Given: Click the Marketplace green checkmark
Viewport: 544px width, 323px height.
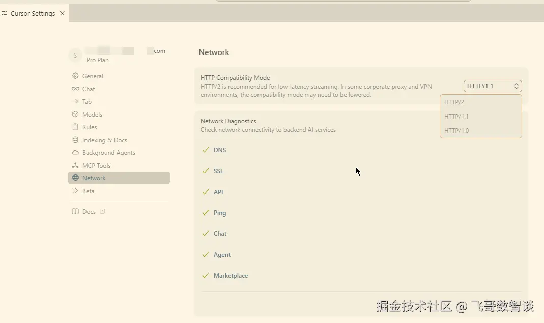Looking at the screenshot, I should coord(206,275).
